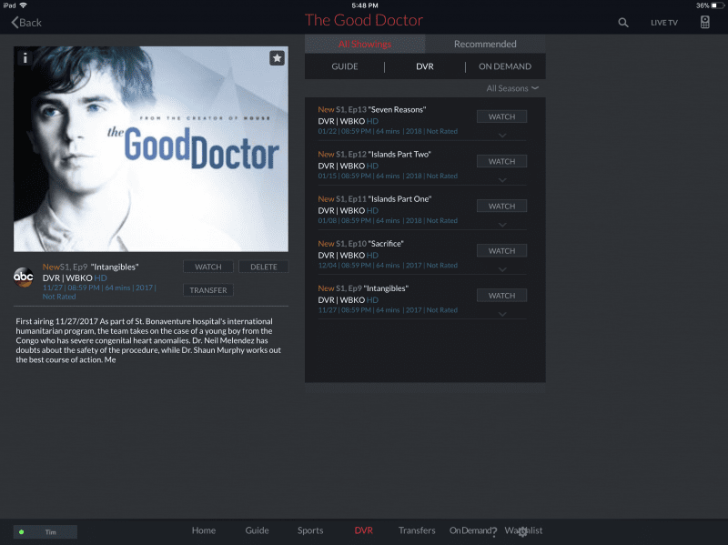Expand the Seven Reasons episode details
This screenshot has width=728, height=545.
(502, 136)
